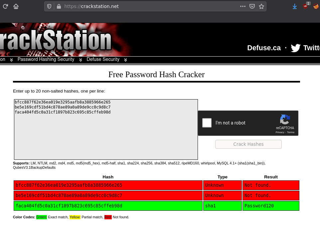Expand the Password Hashing Security chevron
Screen dimensions: 320x226
click(80, 60)
